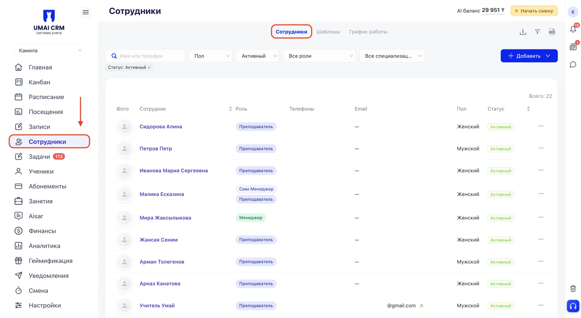The width and height of the screenshot is (581, 318).
Task: Export employees via the CSV icon
Action: point(552,31)
